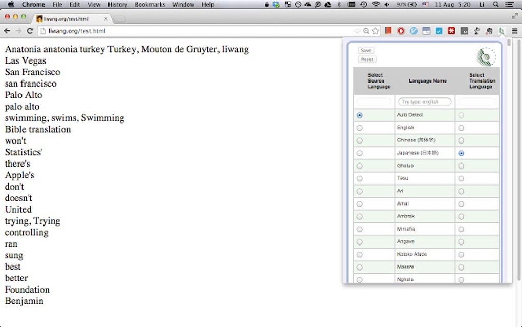522x327 pixels.
Task: Focus the 'Try type: english' search field
Action: (425, 101)
